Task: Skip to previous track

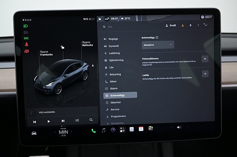Action: 35,122
